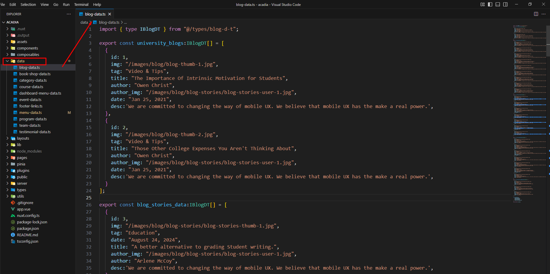The image size is (550, 274).
Task: Open event-data.ts file
Action: click(x=38, y=100)
